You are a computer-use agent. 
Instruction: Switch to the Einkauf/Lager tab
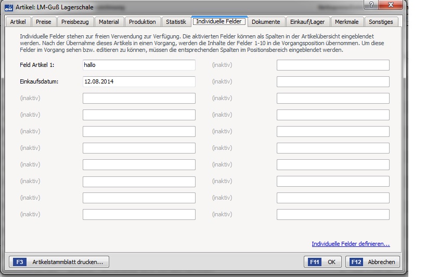(307, 22)
